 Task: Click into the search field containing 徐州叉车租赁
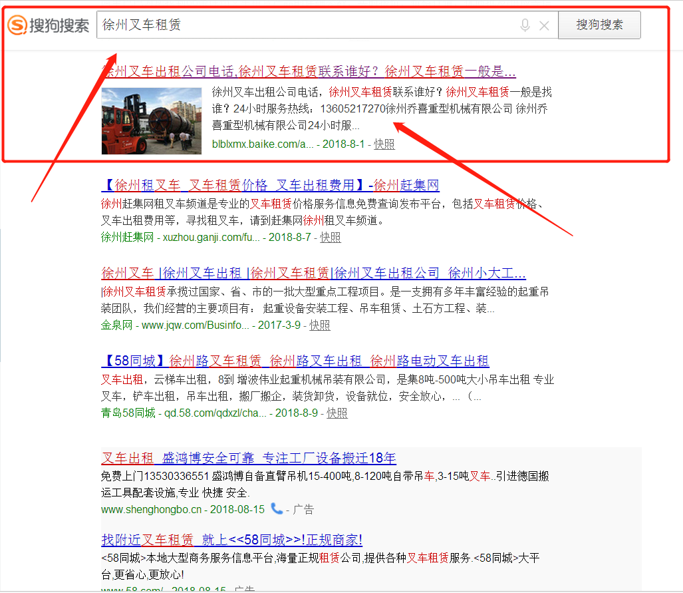(x=327, y=25)
